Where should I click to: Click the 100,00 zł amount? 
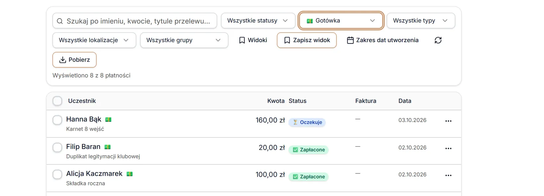click(x=270, y=175)
